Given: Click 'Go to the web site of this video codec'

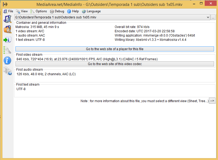Looking at the screenshot, I should tap(115, 64).
